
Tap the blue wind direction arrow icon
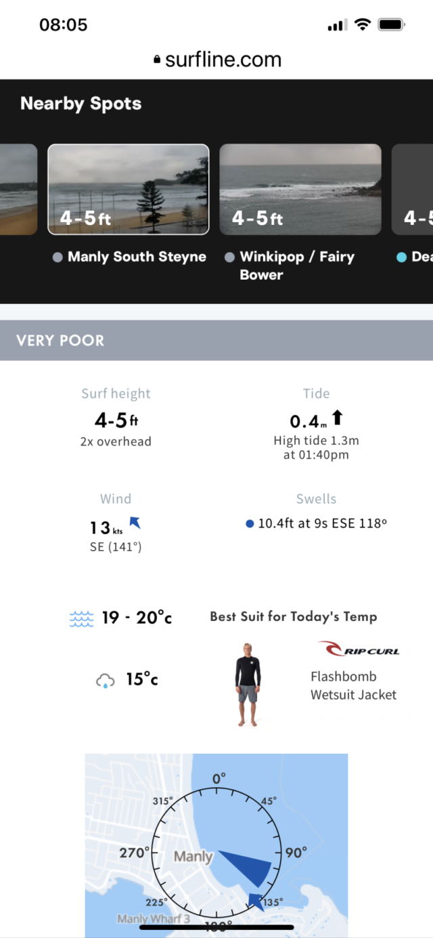tap(135, 522)
